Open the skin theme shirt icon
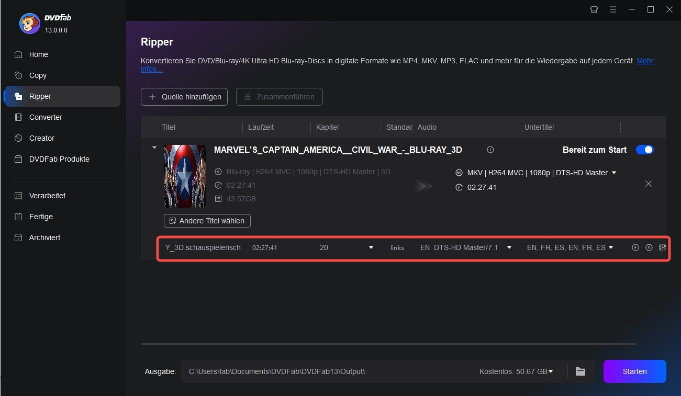The width and height of the screenshot is (681, 396). [594, 9]
